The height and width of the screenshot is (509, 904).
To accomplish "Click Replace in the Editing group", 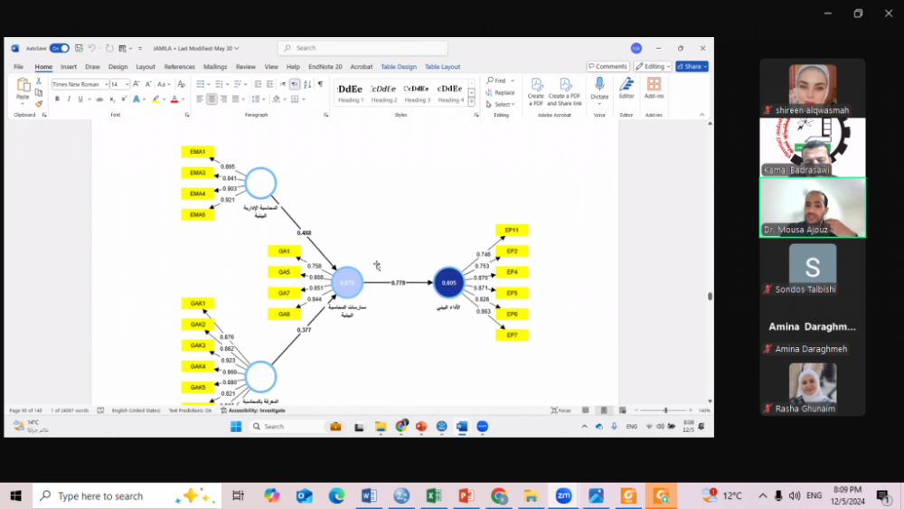I will pyautogui.click(x=500, y=92).
